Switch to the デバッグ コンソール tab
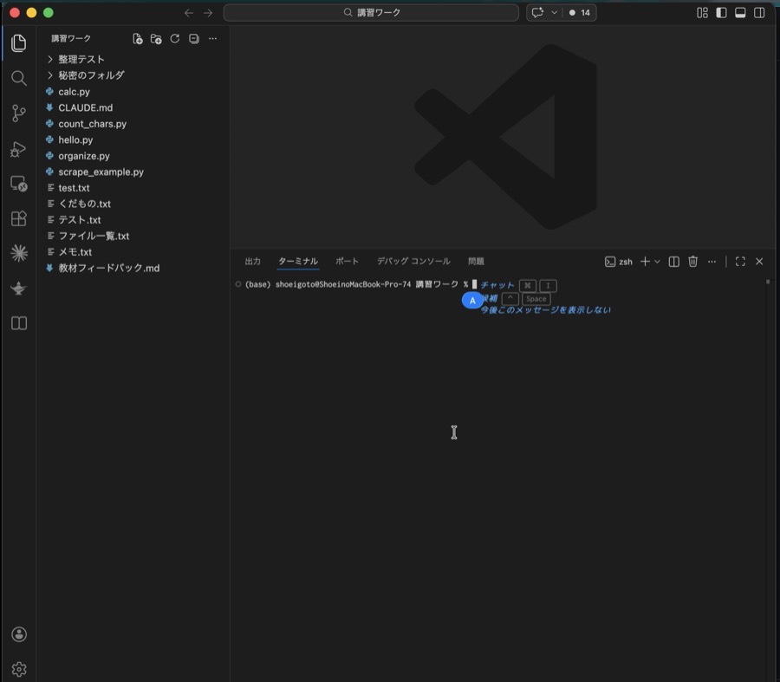This screenshot has width=780, height=682. 413,261
